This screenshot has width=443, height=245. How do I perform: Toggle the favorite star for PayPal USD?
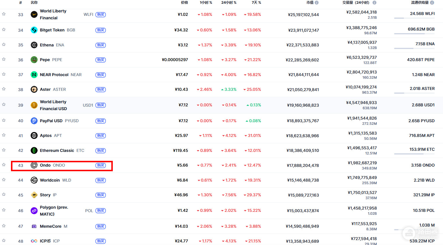click(4, 120)
